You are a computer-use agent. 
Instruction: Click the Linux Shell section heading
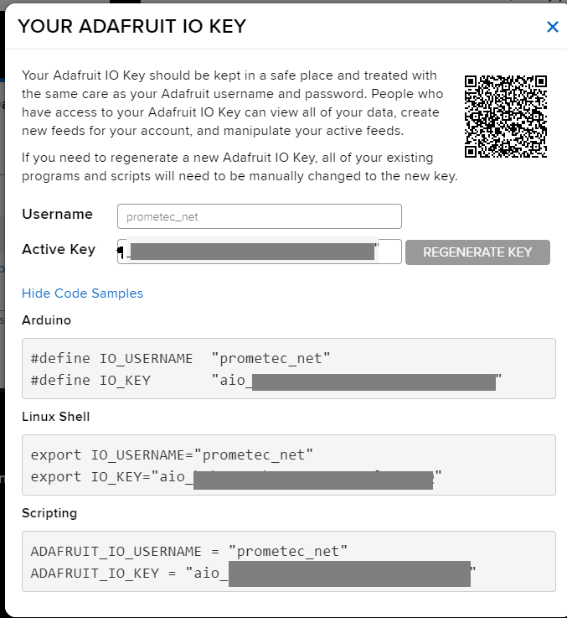point(55,417)
